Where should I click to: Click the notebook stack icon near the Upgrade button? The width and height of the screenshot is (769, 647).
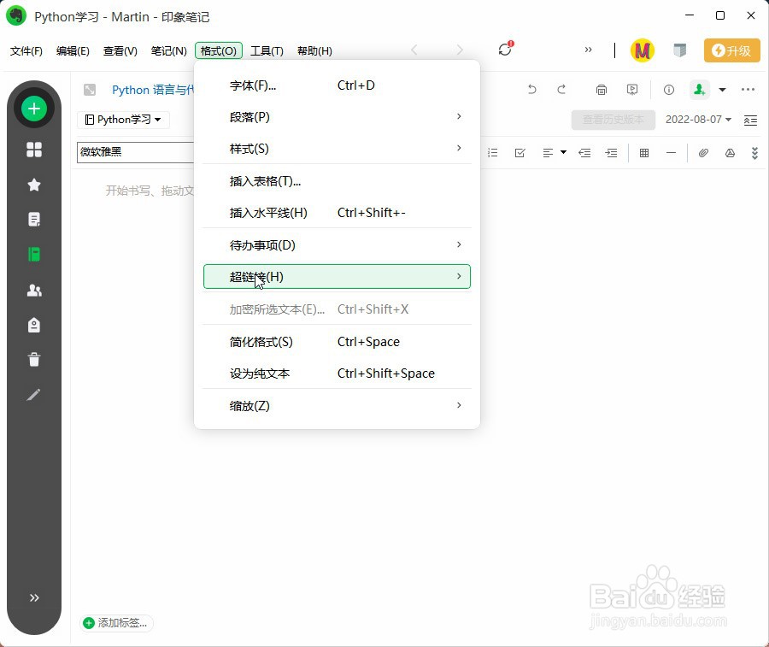coord(679,50)
